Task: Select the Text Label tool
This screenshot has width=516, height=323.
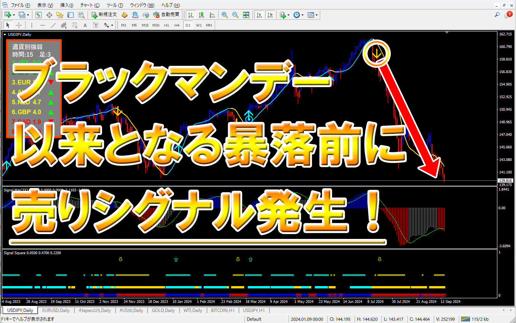Action: [96, 25]
